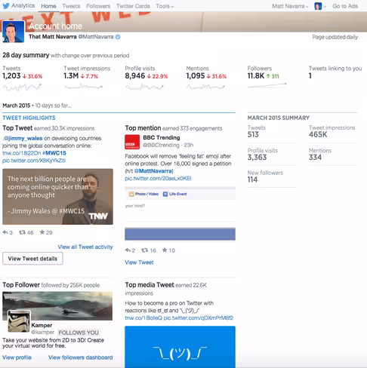Open the tnw.co/18i22Dn link
The image size is (367, 368).
pos(21,153)
